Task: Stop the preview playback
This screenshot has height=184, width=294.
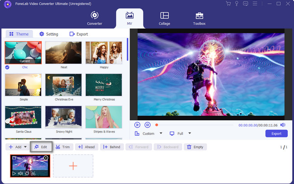Action: [x=147, y=125]
